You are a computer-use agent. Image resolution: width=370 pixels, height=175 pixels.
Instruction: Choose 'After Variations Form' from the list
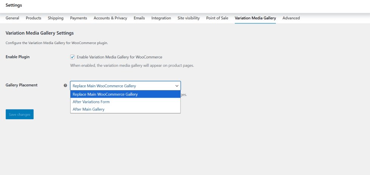click(x=91, y=102)
